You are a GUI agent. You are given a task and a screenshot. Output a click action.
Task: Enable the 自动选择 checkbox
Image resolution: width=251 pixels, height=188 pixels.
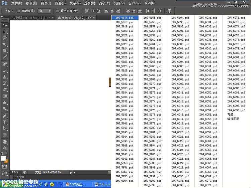click(18, 11)
